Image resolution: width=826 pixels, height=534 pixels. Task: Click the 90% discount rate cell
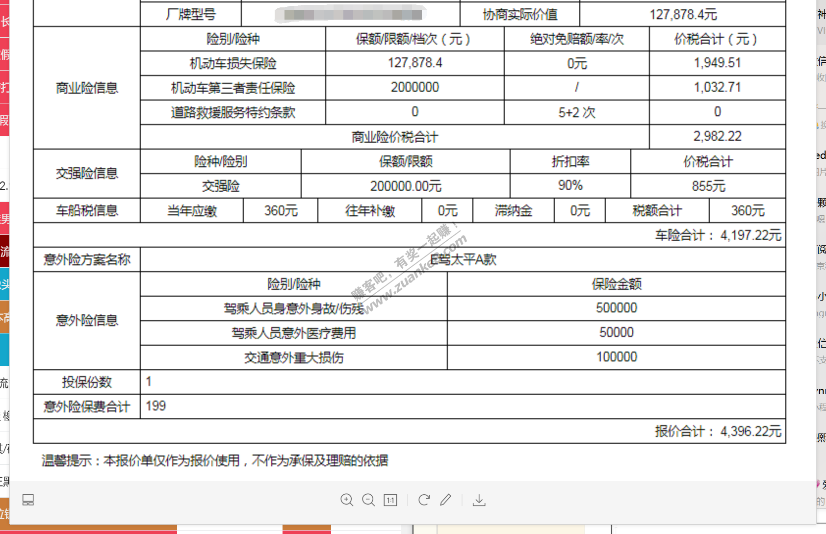pyautogui.click(x=570, y=186)
